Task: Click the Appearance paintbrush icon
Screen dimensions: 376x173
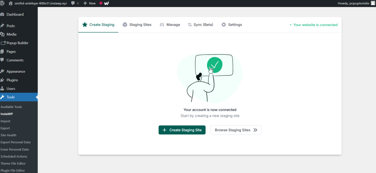Action: [x=2, y=71]
